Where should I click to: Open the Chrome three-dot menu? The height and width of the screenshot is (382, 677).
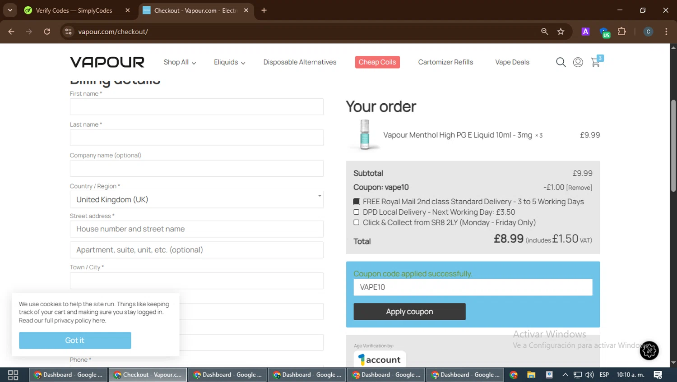pyautogui.click(x=666, y=32)
